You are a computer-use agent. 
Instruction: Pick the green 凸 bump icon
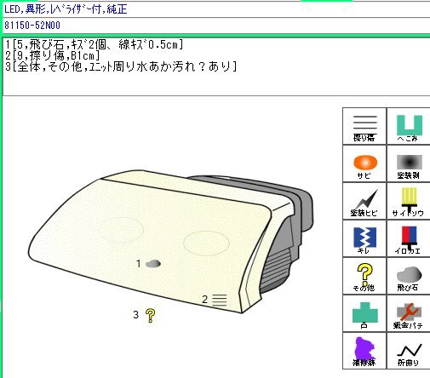(364, 314)
